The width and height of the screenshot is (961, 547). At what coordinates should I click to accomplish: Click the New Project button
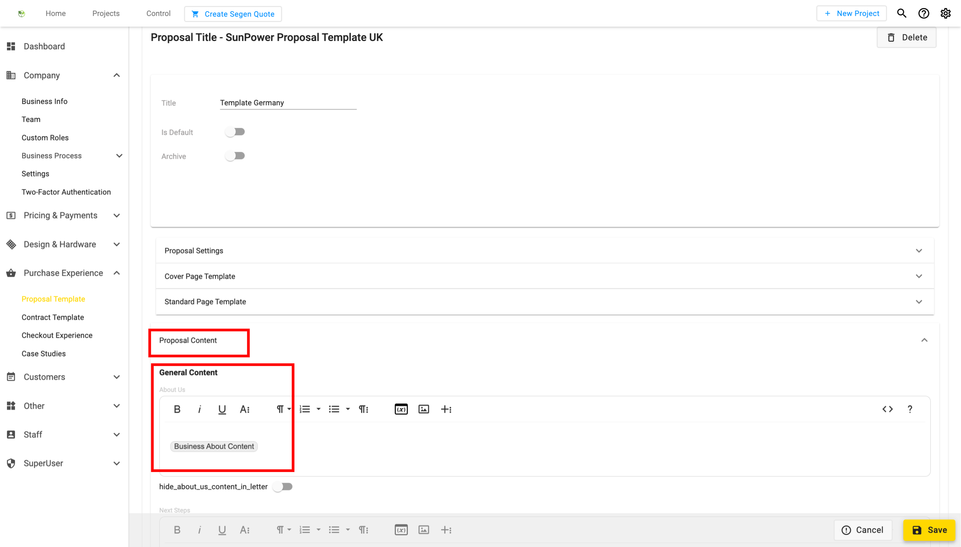click(x=852, y=14)
